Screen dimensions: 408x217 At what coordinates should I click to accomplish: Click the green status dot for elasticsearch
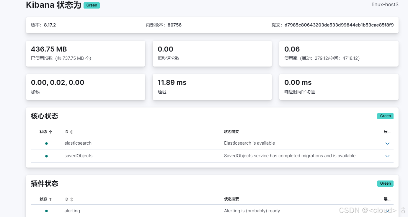pyautogui.click(x=46, y=143)
